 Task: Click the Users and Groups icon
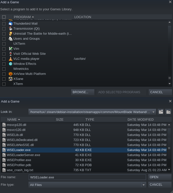click(x=11, y=39)
